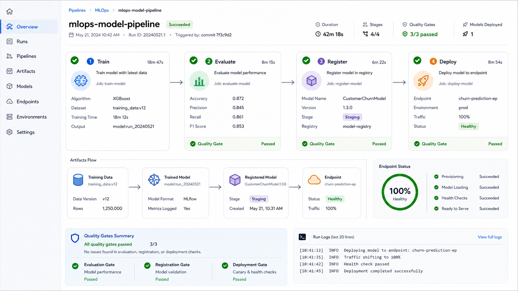Image resolution: width=518 pixels, height=291 pixels.
Task: Click churn-prediction-ep in Deploy stage
Action: (478, 98)
